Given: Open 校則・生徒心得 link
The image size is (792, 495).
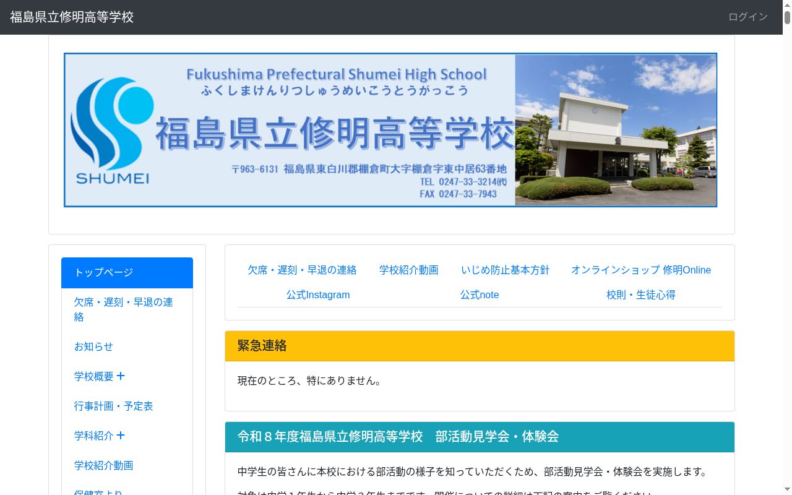Looking at the screenshot, I should coord(641,295).
